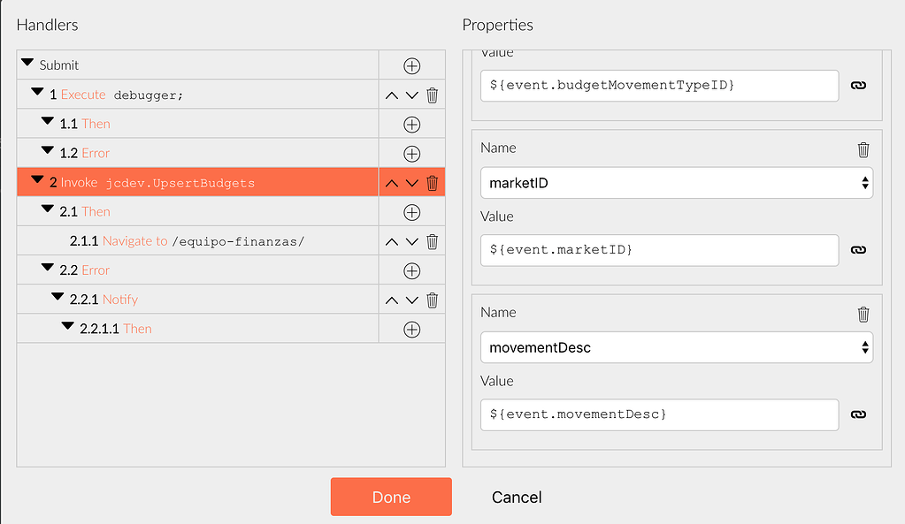905x524 pixels.
Task: Open the movementDesc name dropdown
Action: (x=863, y=347)
